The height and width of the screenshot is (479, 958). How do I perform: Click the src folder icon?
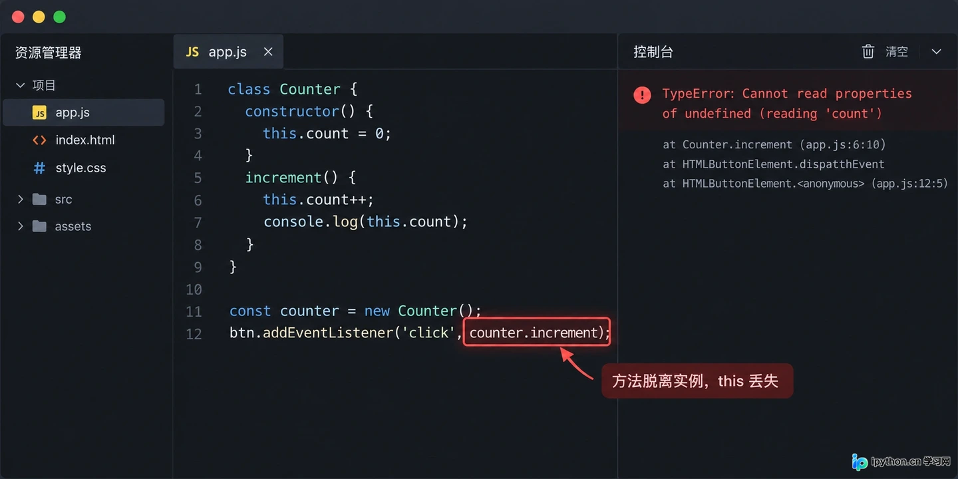(x=40, y=199)
